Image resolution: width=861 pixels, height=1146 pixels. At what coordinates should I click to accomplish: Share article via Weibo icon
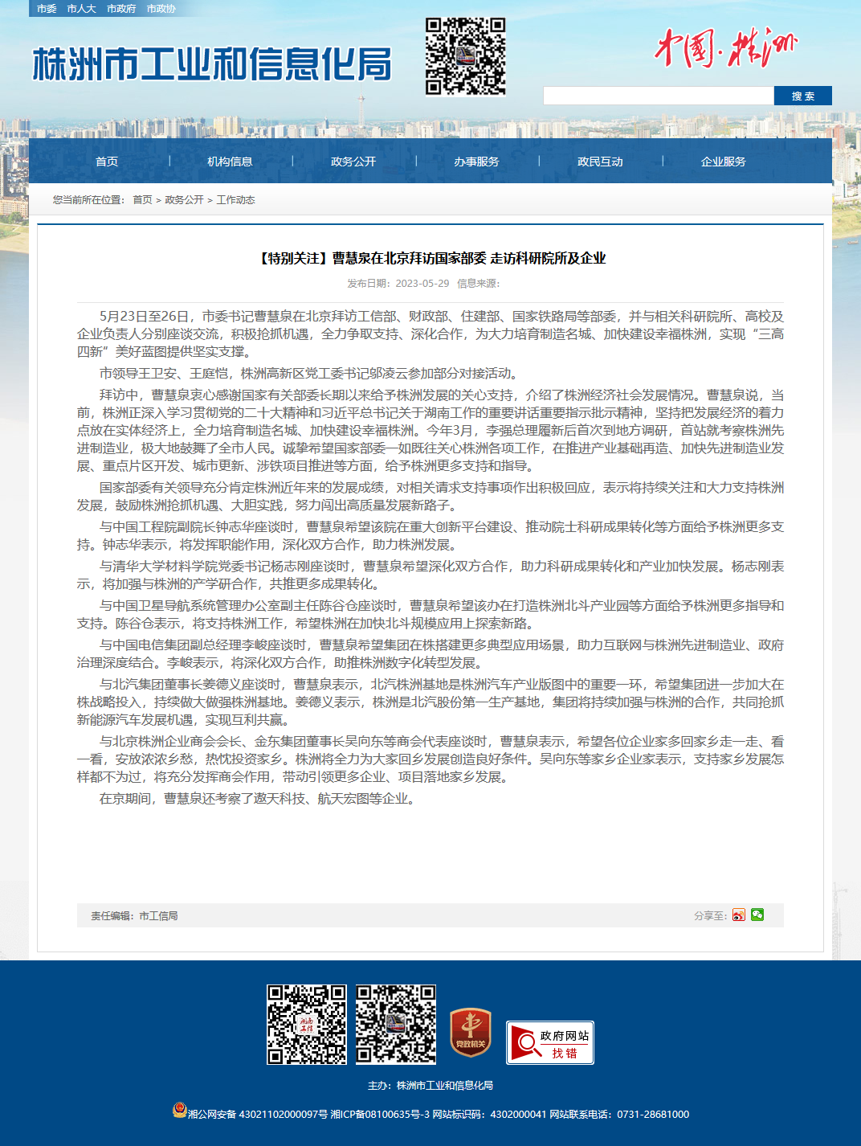point(739,915)
